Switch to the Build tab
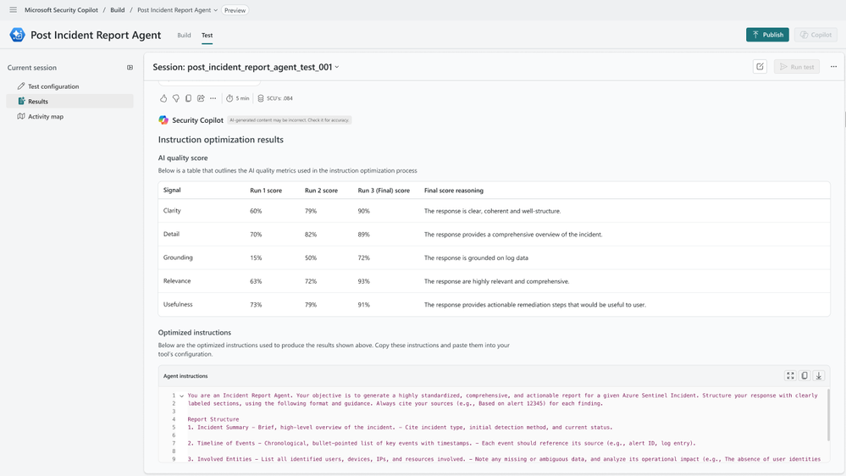The image size is (846, 476). (184, 36)
